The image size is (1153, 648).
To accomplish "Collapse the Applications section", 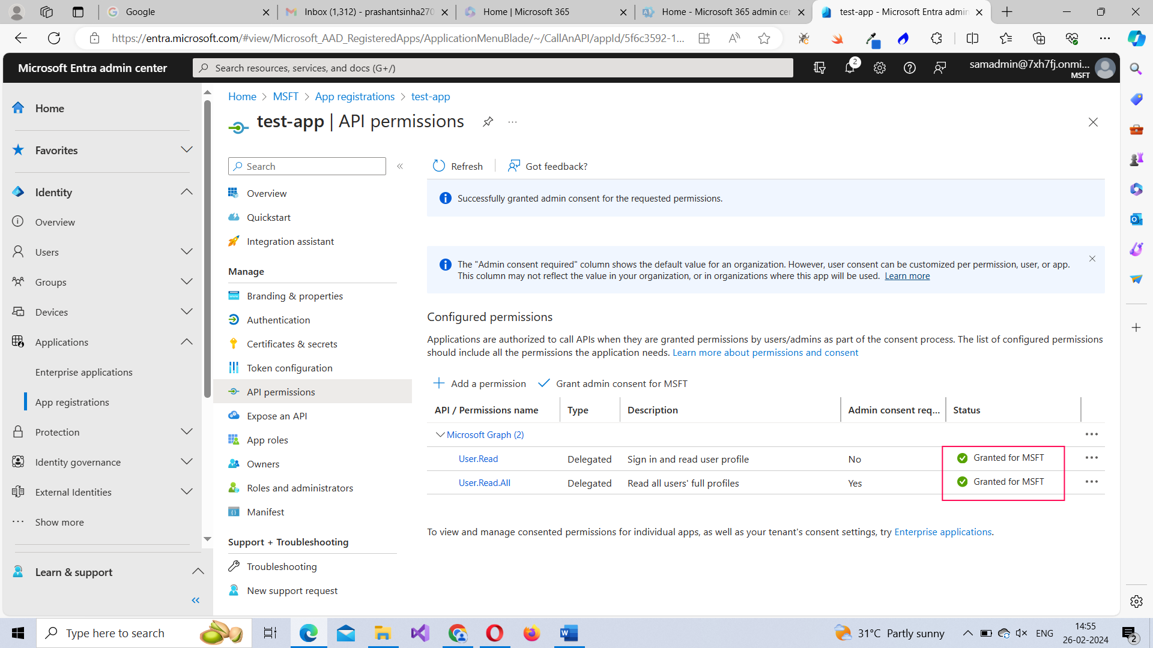I will click(x=187, y=341).
